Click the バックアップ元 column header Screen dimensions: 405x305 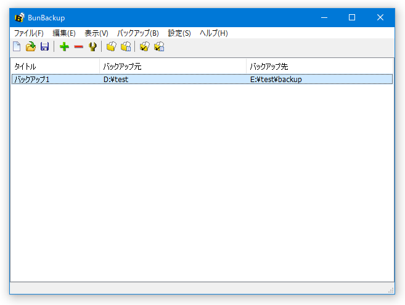click(x=173, y=67)
